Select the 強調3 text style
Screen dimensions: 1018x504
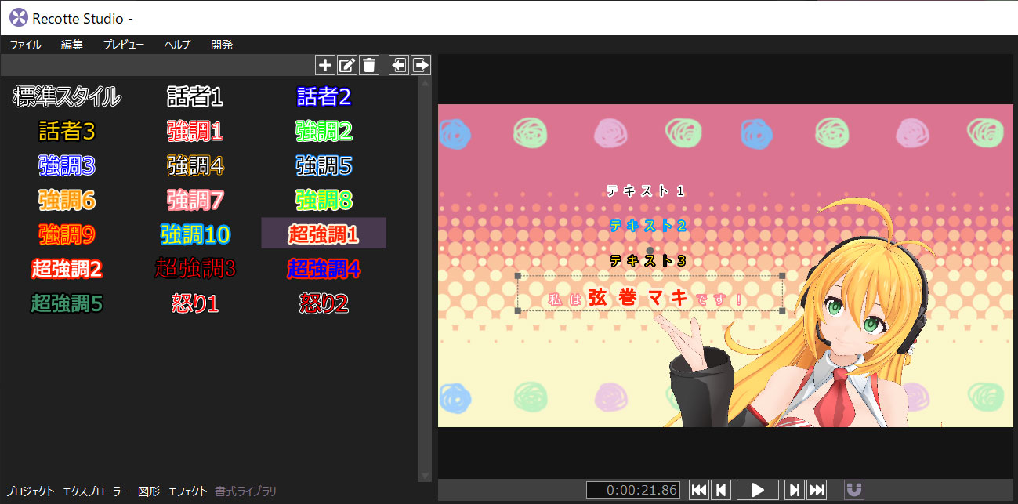[67, 165]
